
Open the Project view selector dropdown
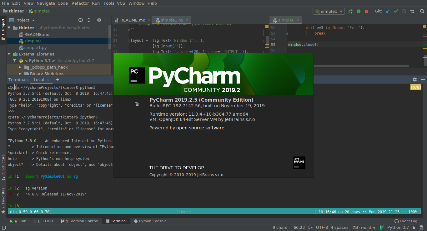click(22, 20)
